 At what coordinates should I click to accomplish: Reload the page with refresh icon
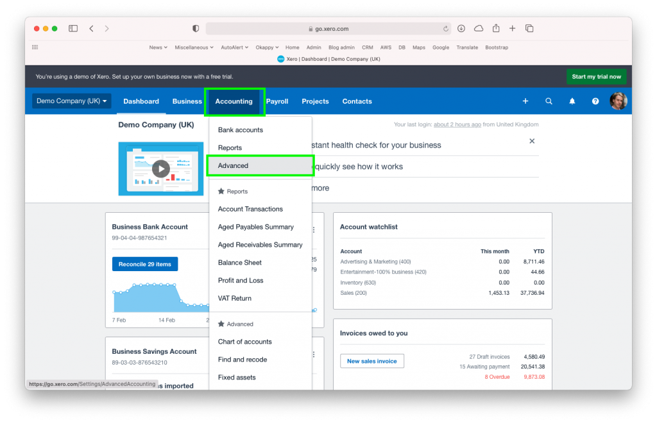tap(445, 29)
